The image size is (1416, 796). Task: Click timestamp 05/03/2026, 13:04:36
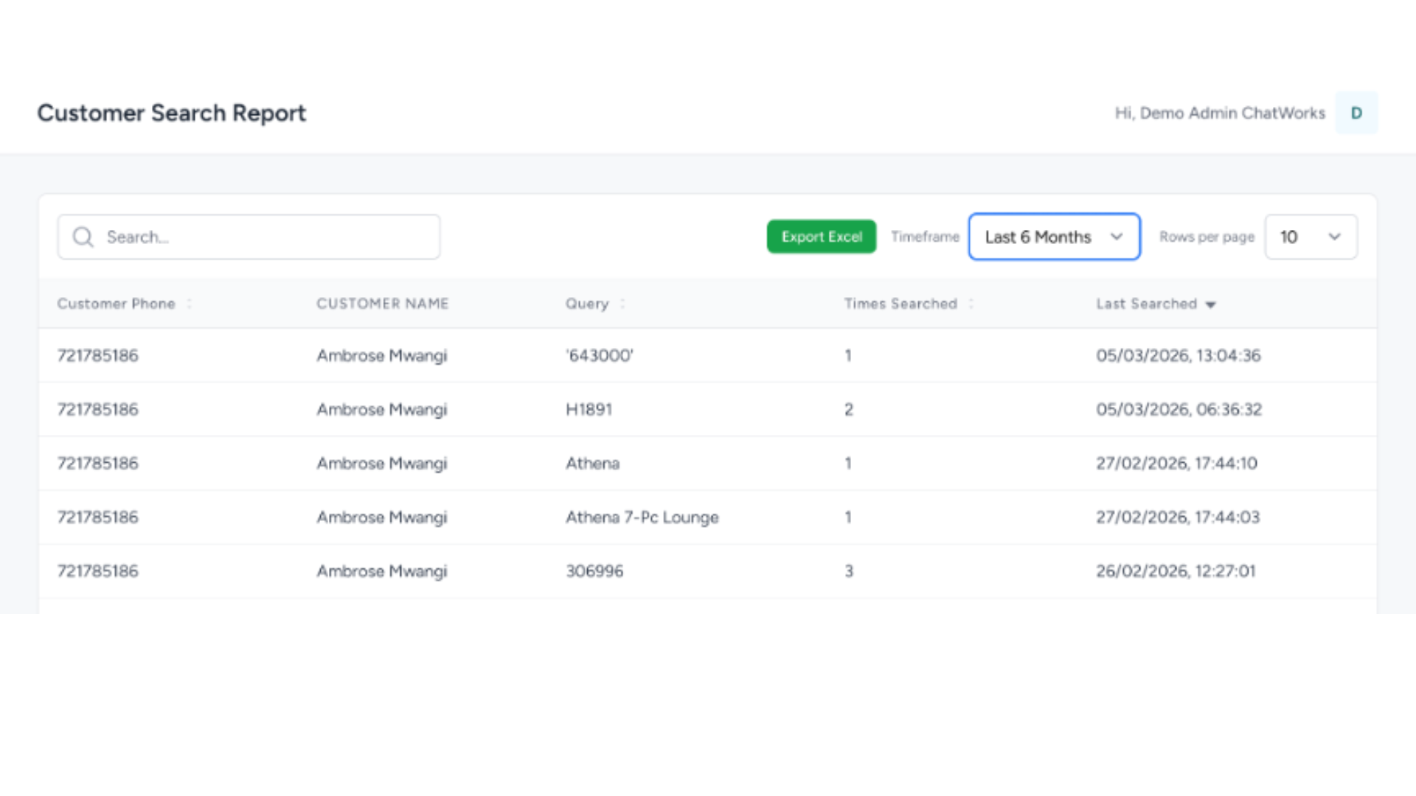pyautogui.click(x=1178, y=355)
